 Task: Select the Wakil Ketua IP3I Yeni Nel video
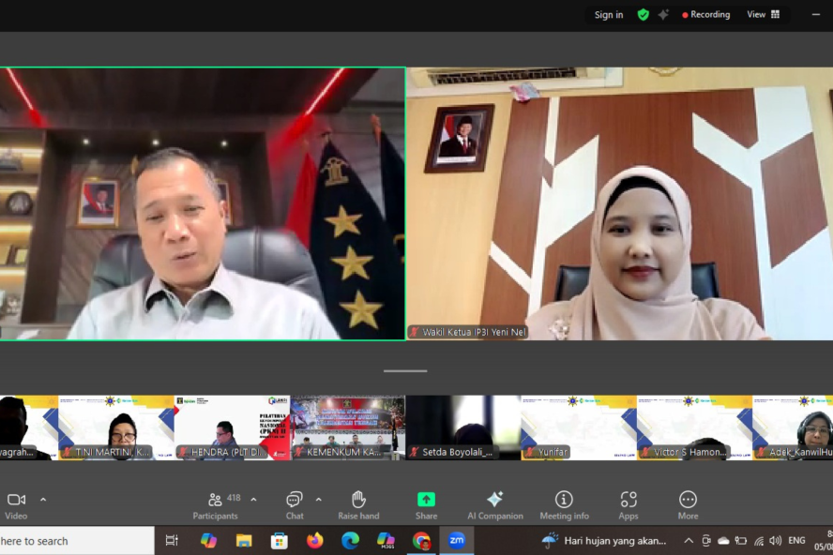point(619,203)
